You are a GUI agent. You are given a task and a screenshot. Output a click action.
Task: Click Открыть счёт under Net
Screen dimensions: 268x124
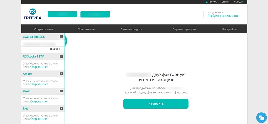39,119
